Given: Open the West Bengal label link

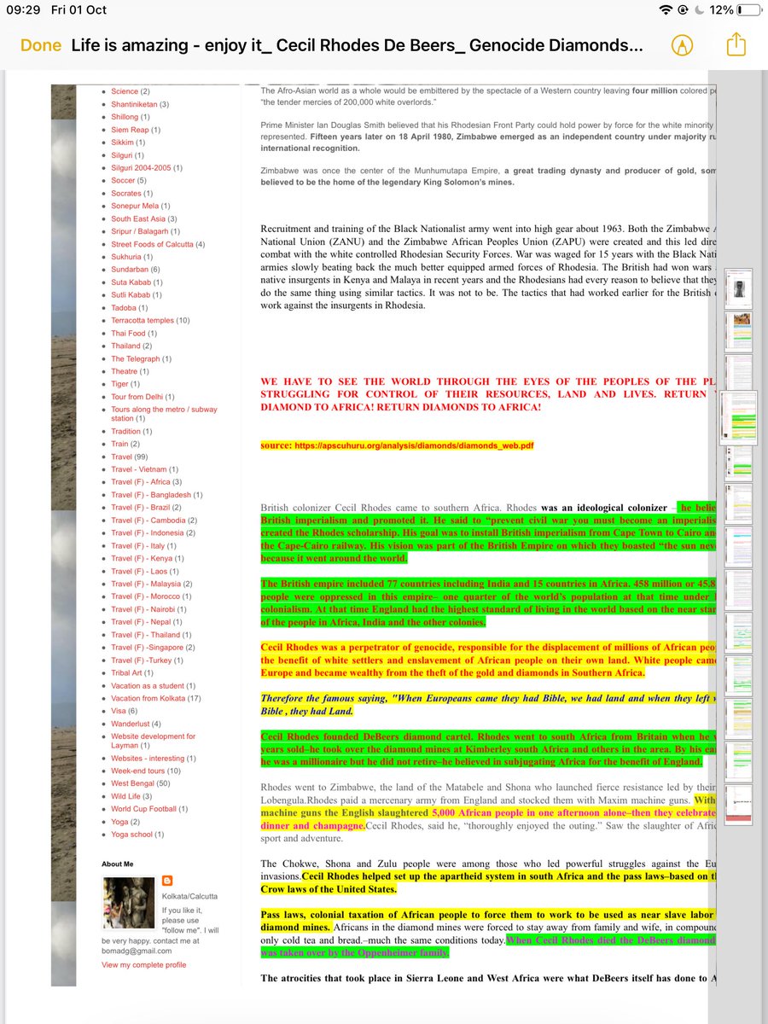Looking at the screenshot, I should (x=133, y=784).
